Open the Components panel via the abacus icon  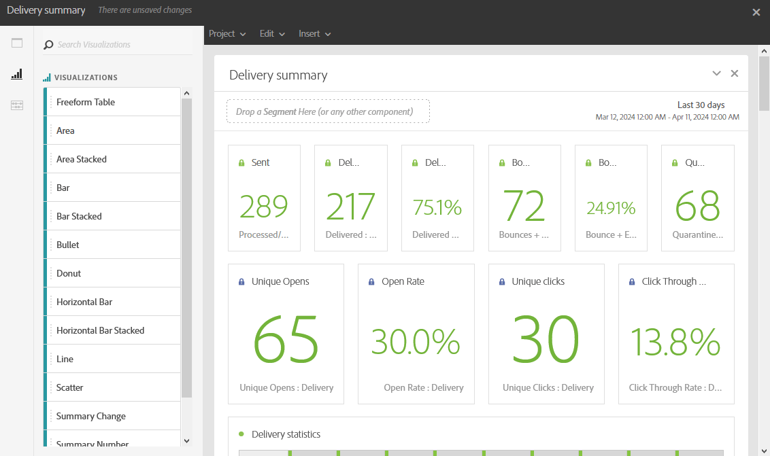click(x=16, y=105)
